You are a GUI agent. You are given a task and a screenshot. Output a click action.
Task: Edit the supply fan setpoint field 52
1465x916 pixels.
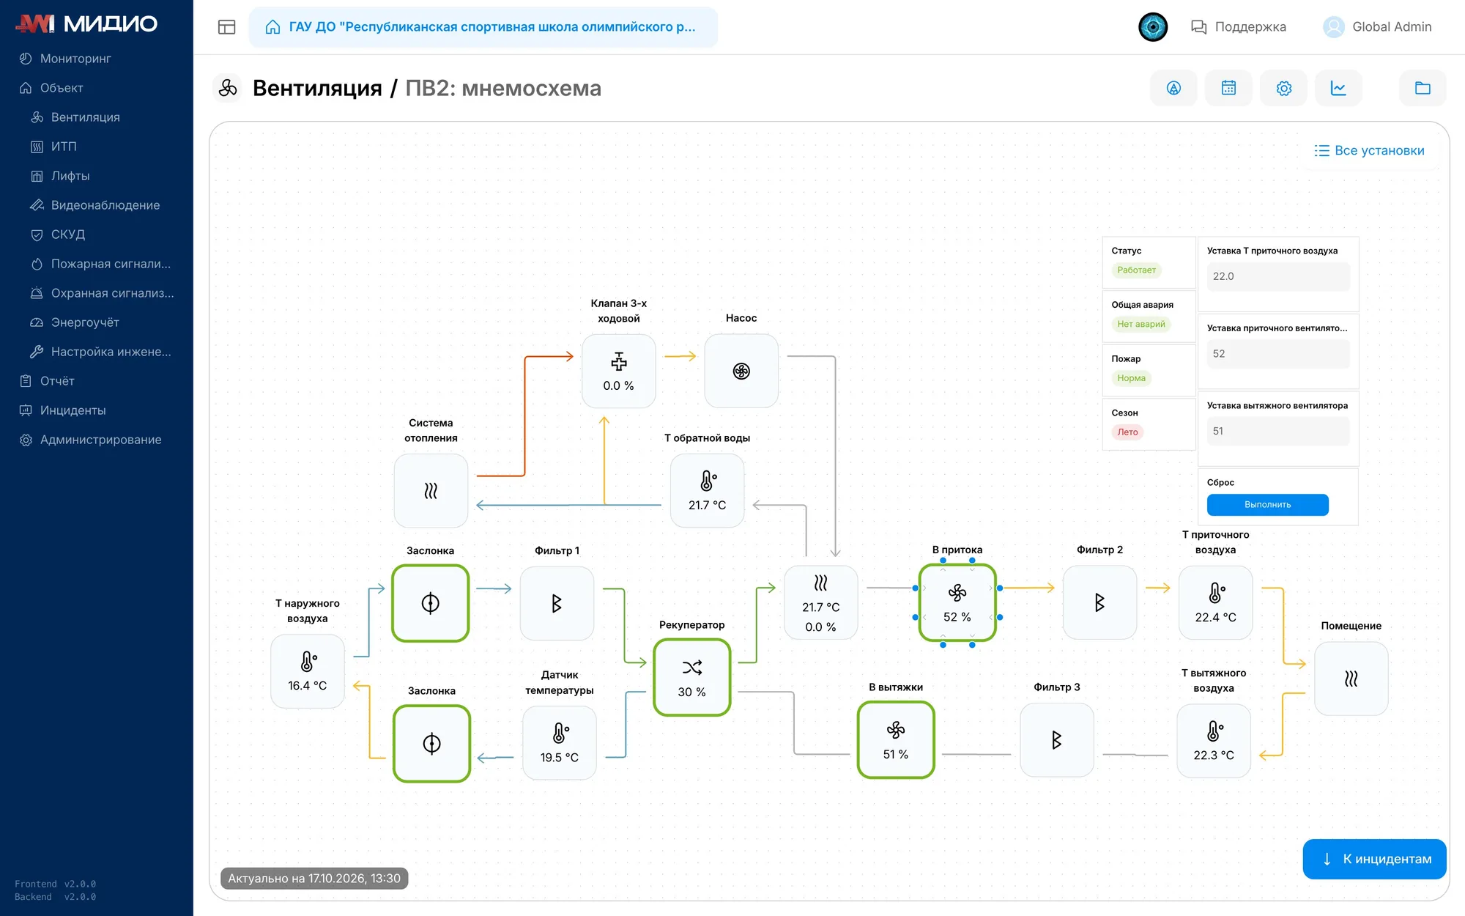1278,354
